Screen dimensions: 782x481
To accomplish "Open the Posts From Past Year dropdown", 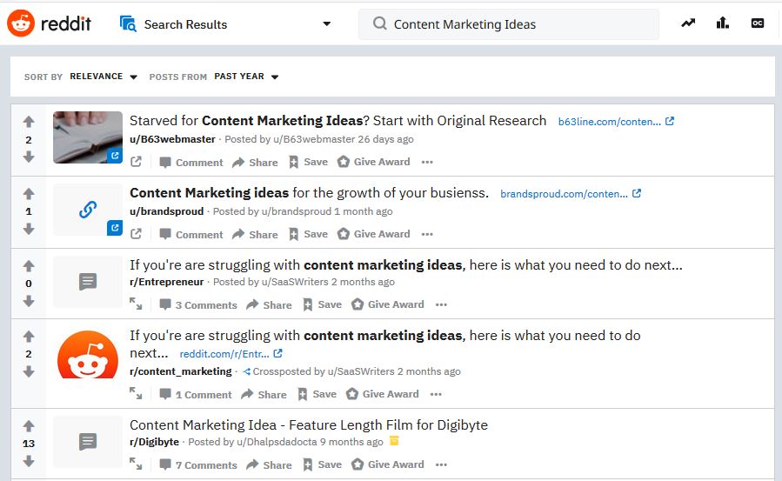I will tap(246, 77).
